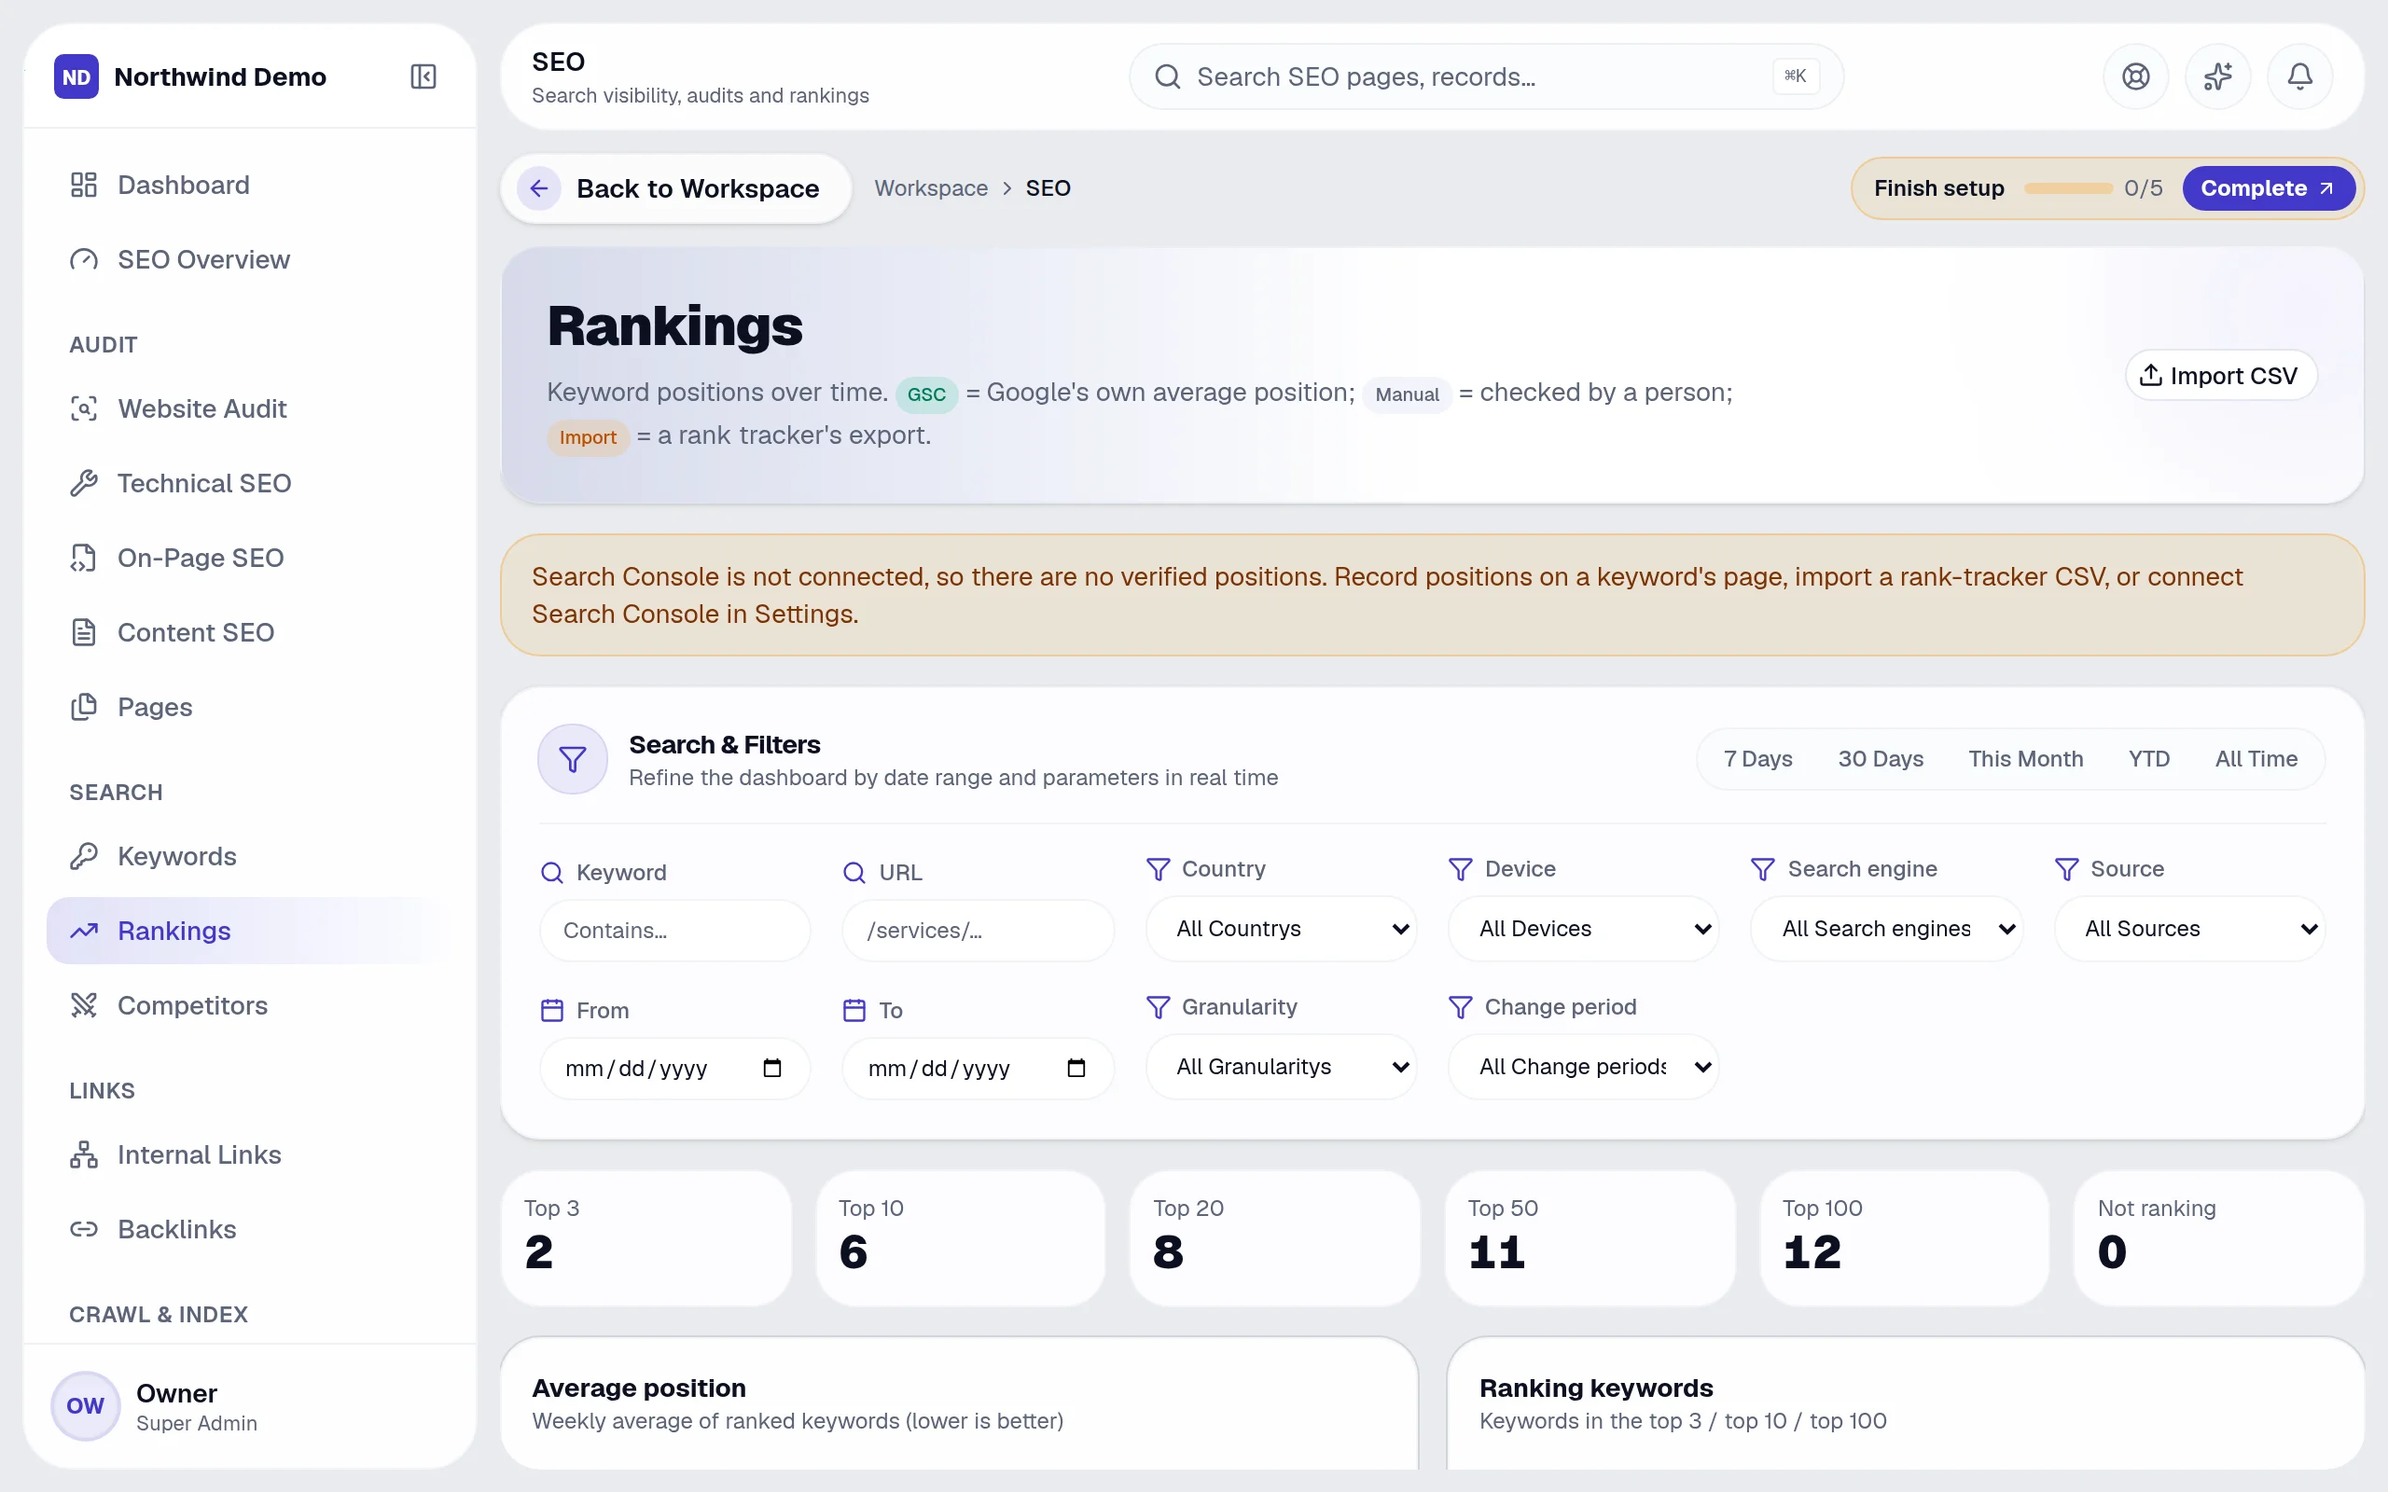Expand the All Granularitys dropdown

pyautogui.click(x=1281, y=1067)
